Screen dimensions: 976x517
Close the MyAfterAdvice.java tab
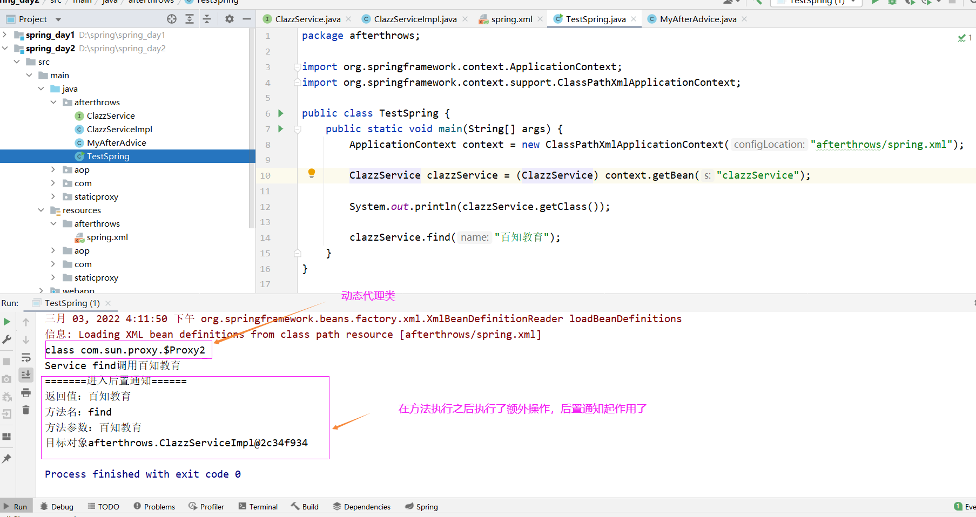(x=744, y=19)
